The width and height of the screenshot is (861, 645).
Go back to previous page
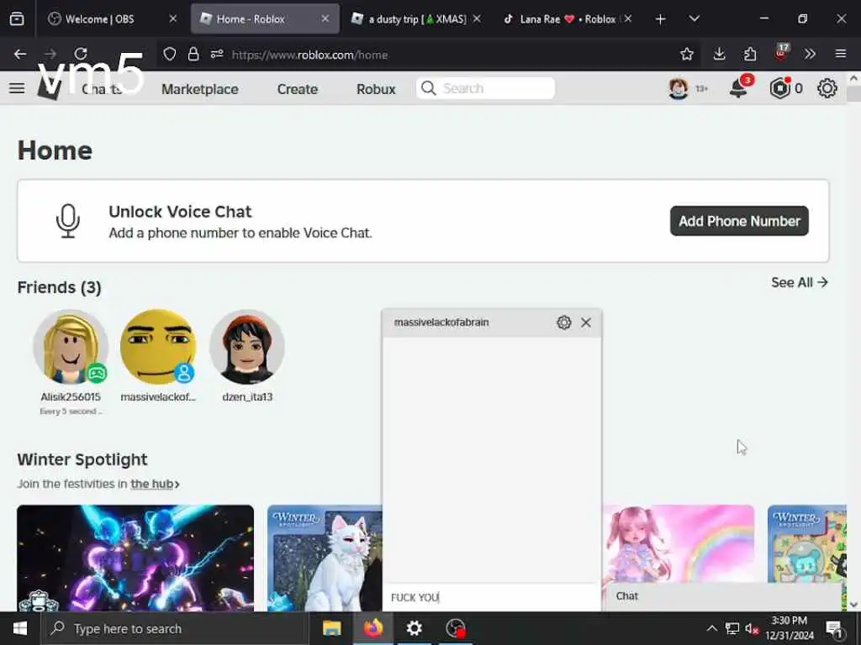click(20, 54)
